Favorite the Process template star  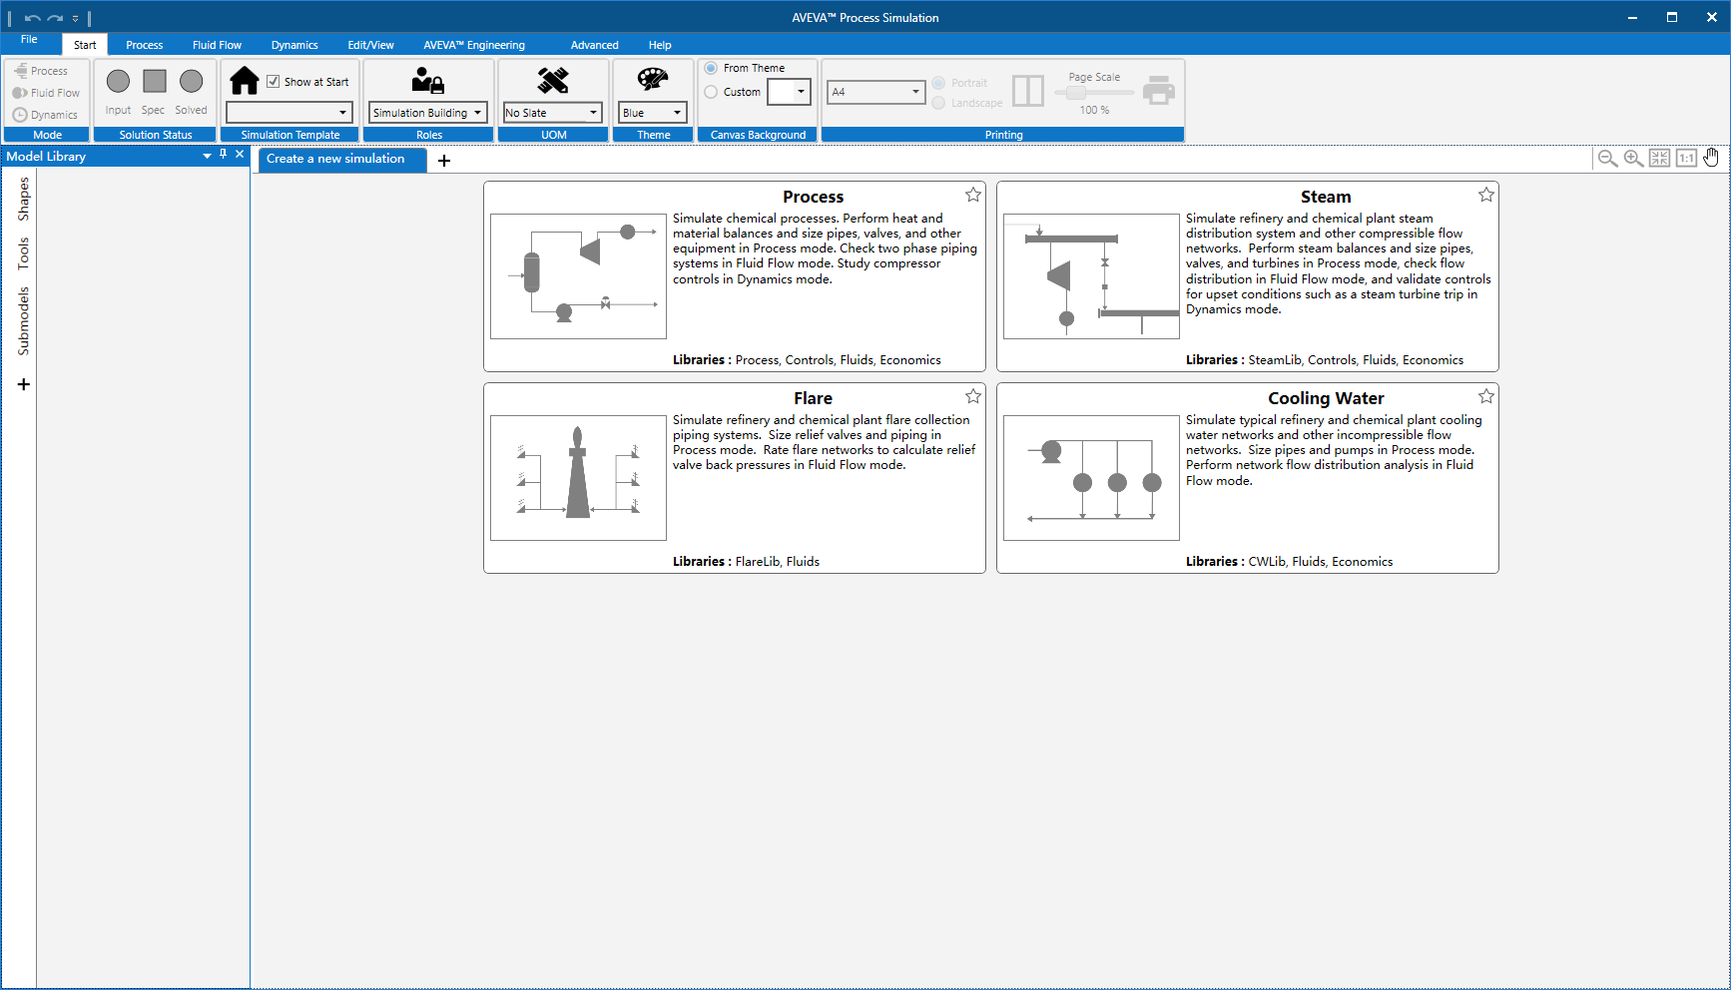coord(973,195)
